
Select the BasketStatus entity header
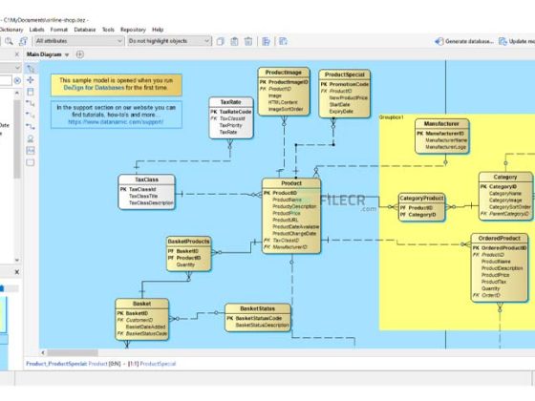click(258, 308)
